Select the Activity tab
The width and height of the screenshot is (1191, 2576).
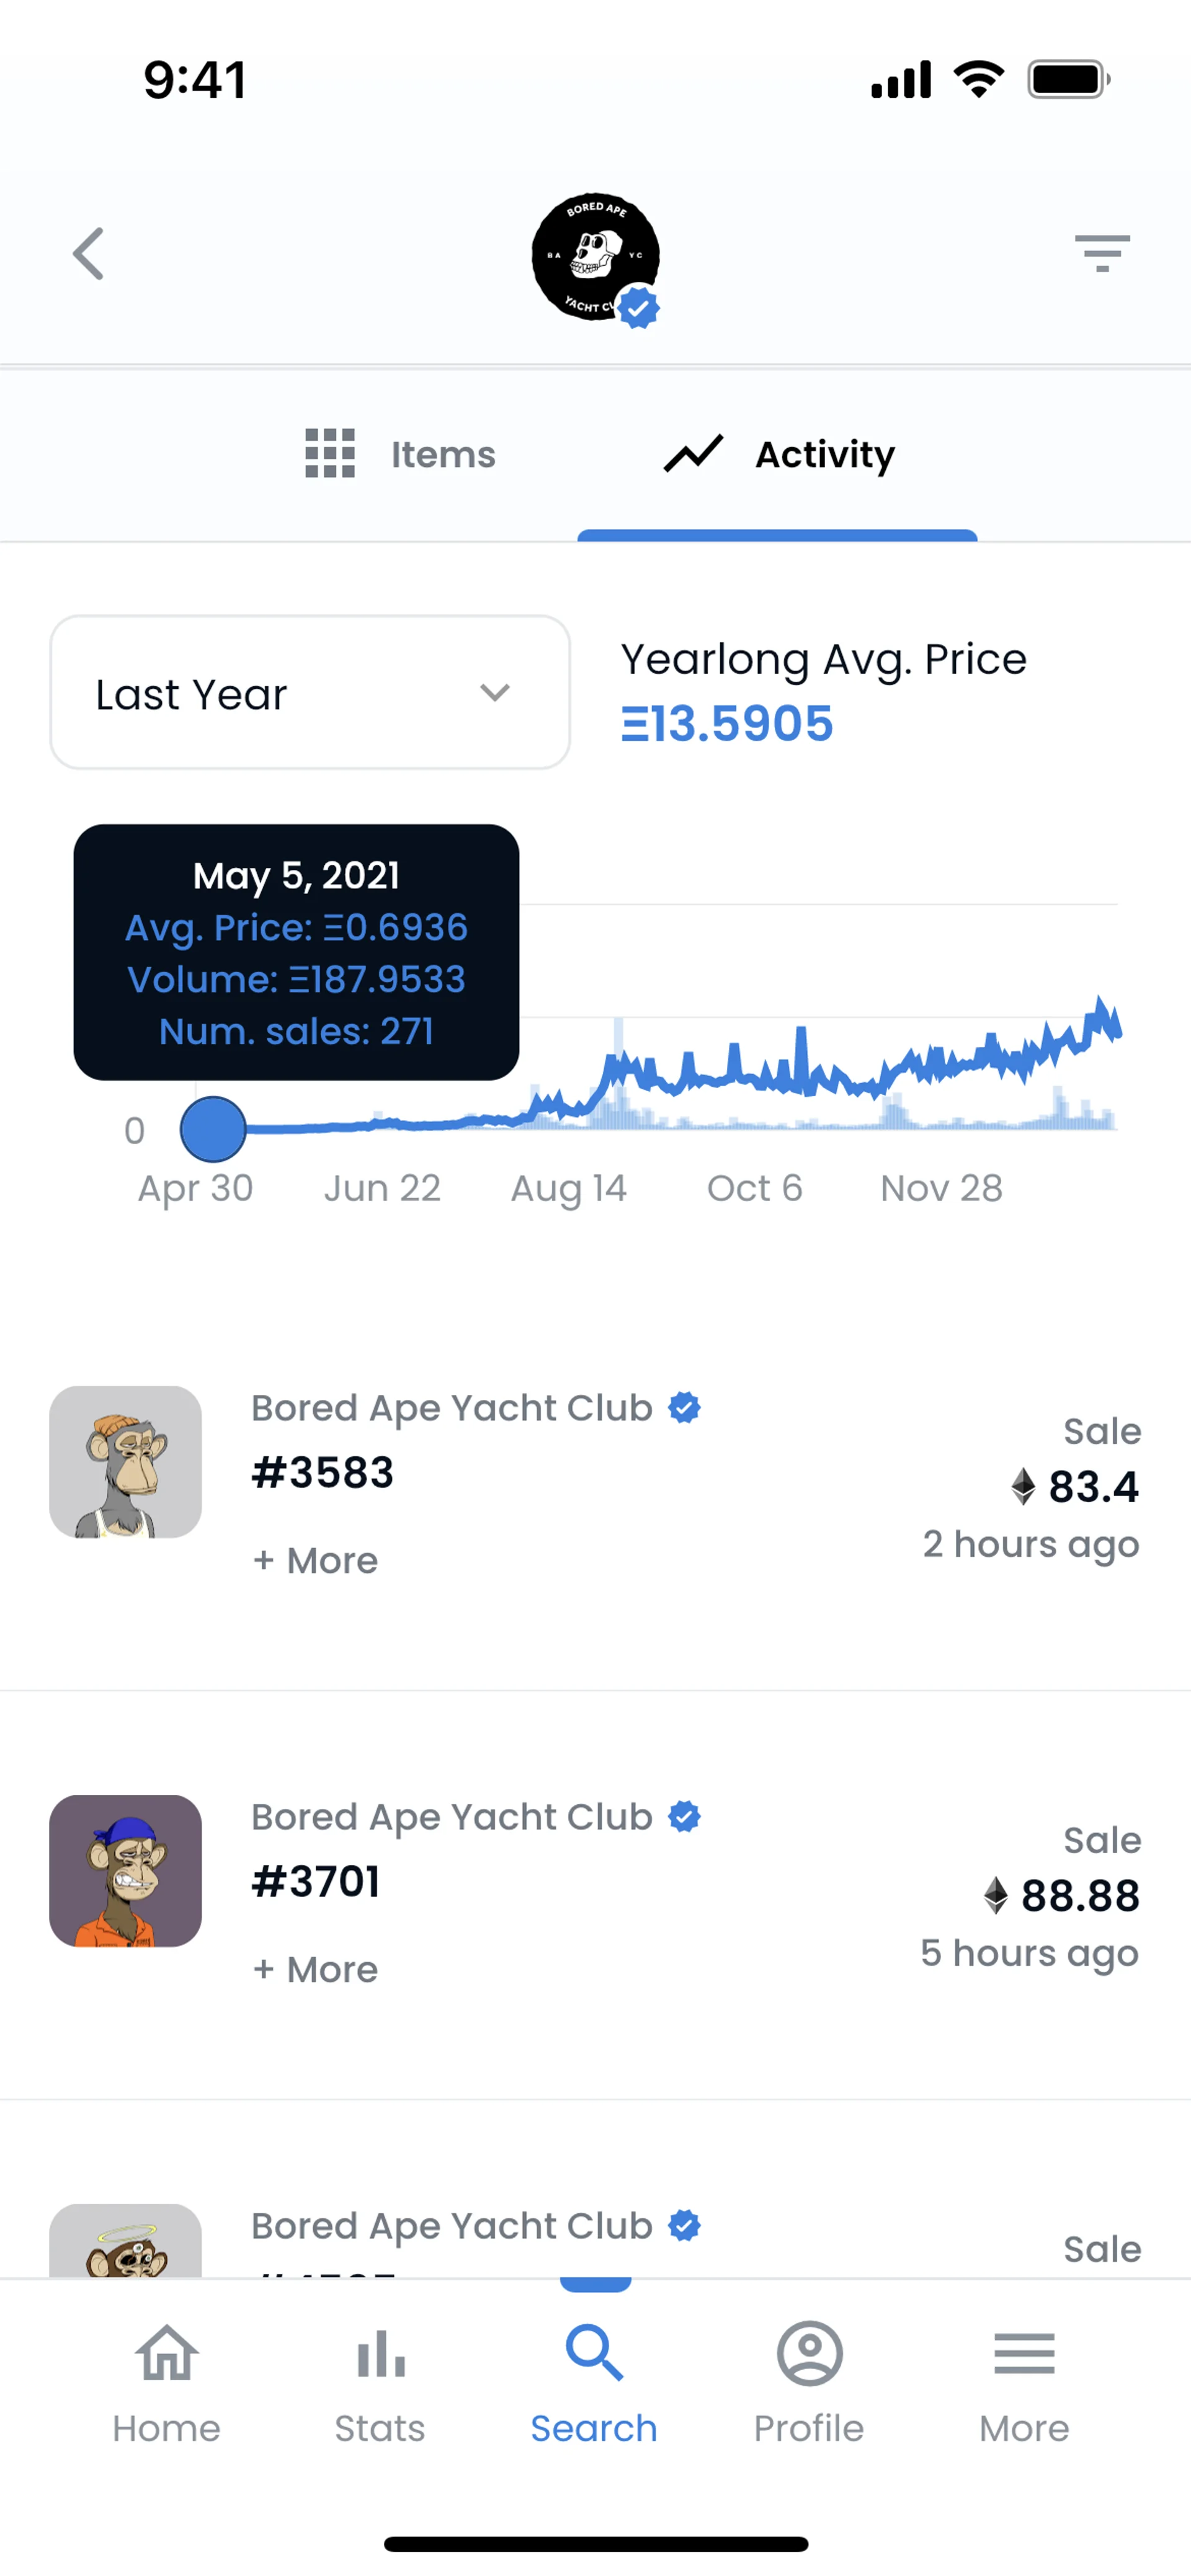tap(778, 455)
